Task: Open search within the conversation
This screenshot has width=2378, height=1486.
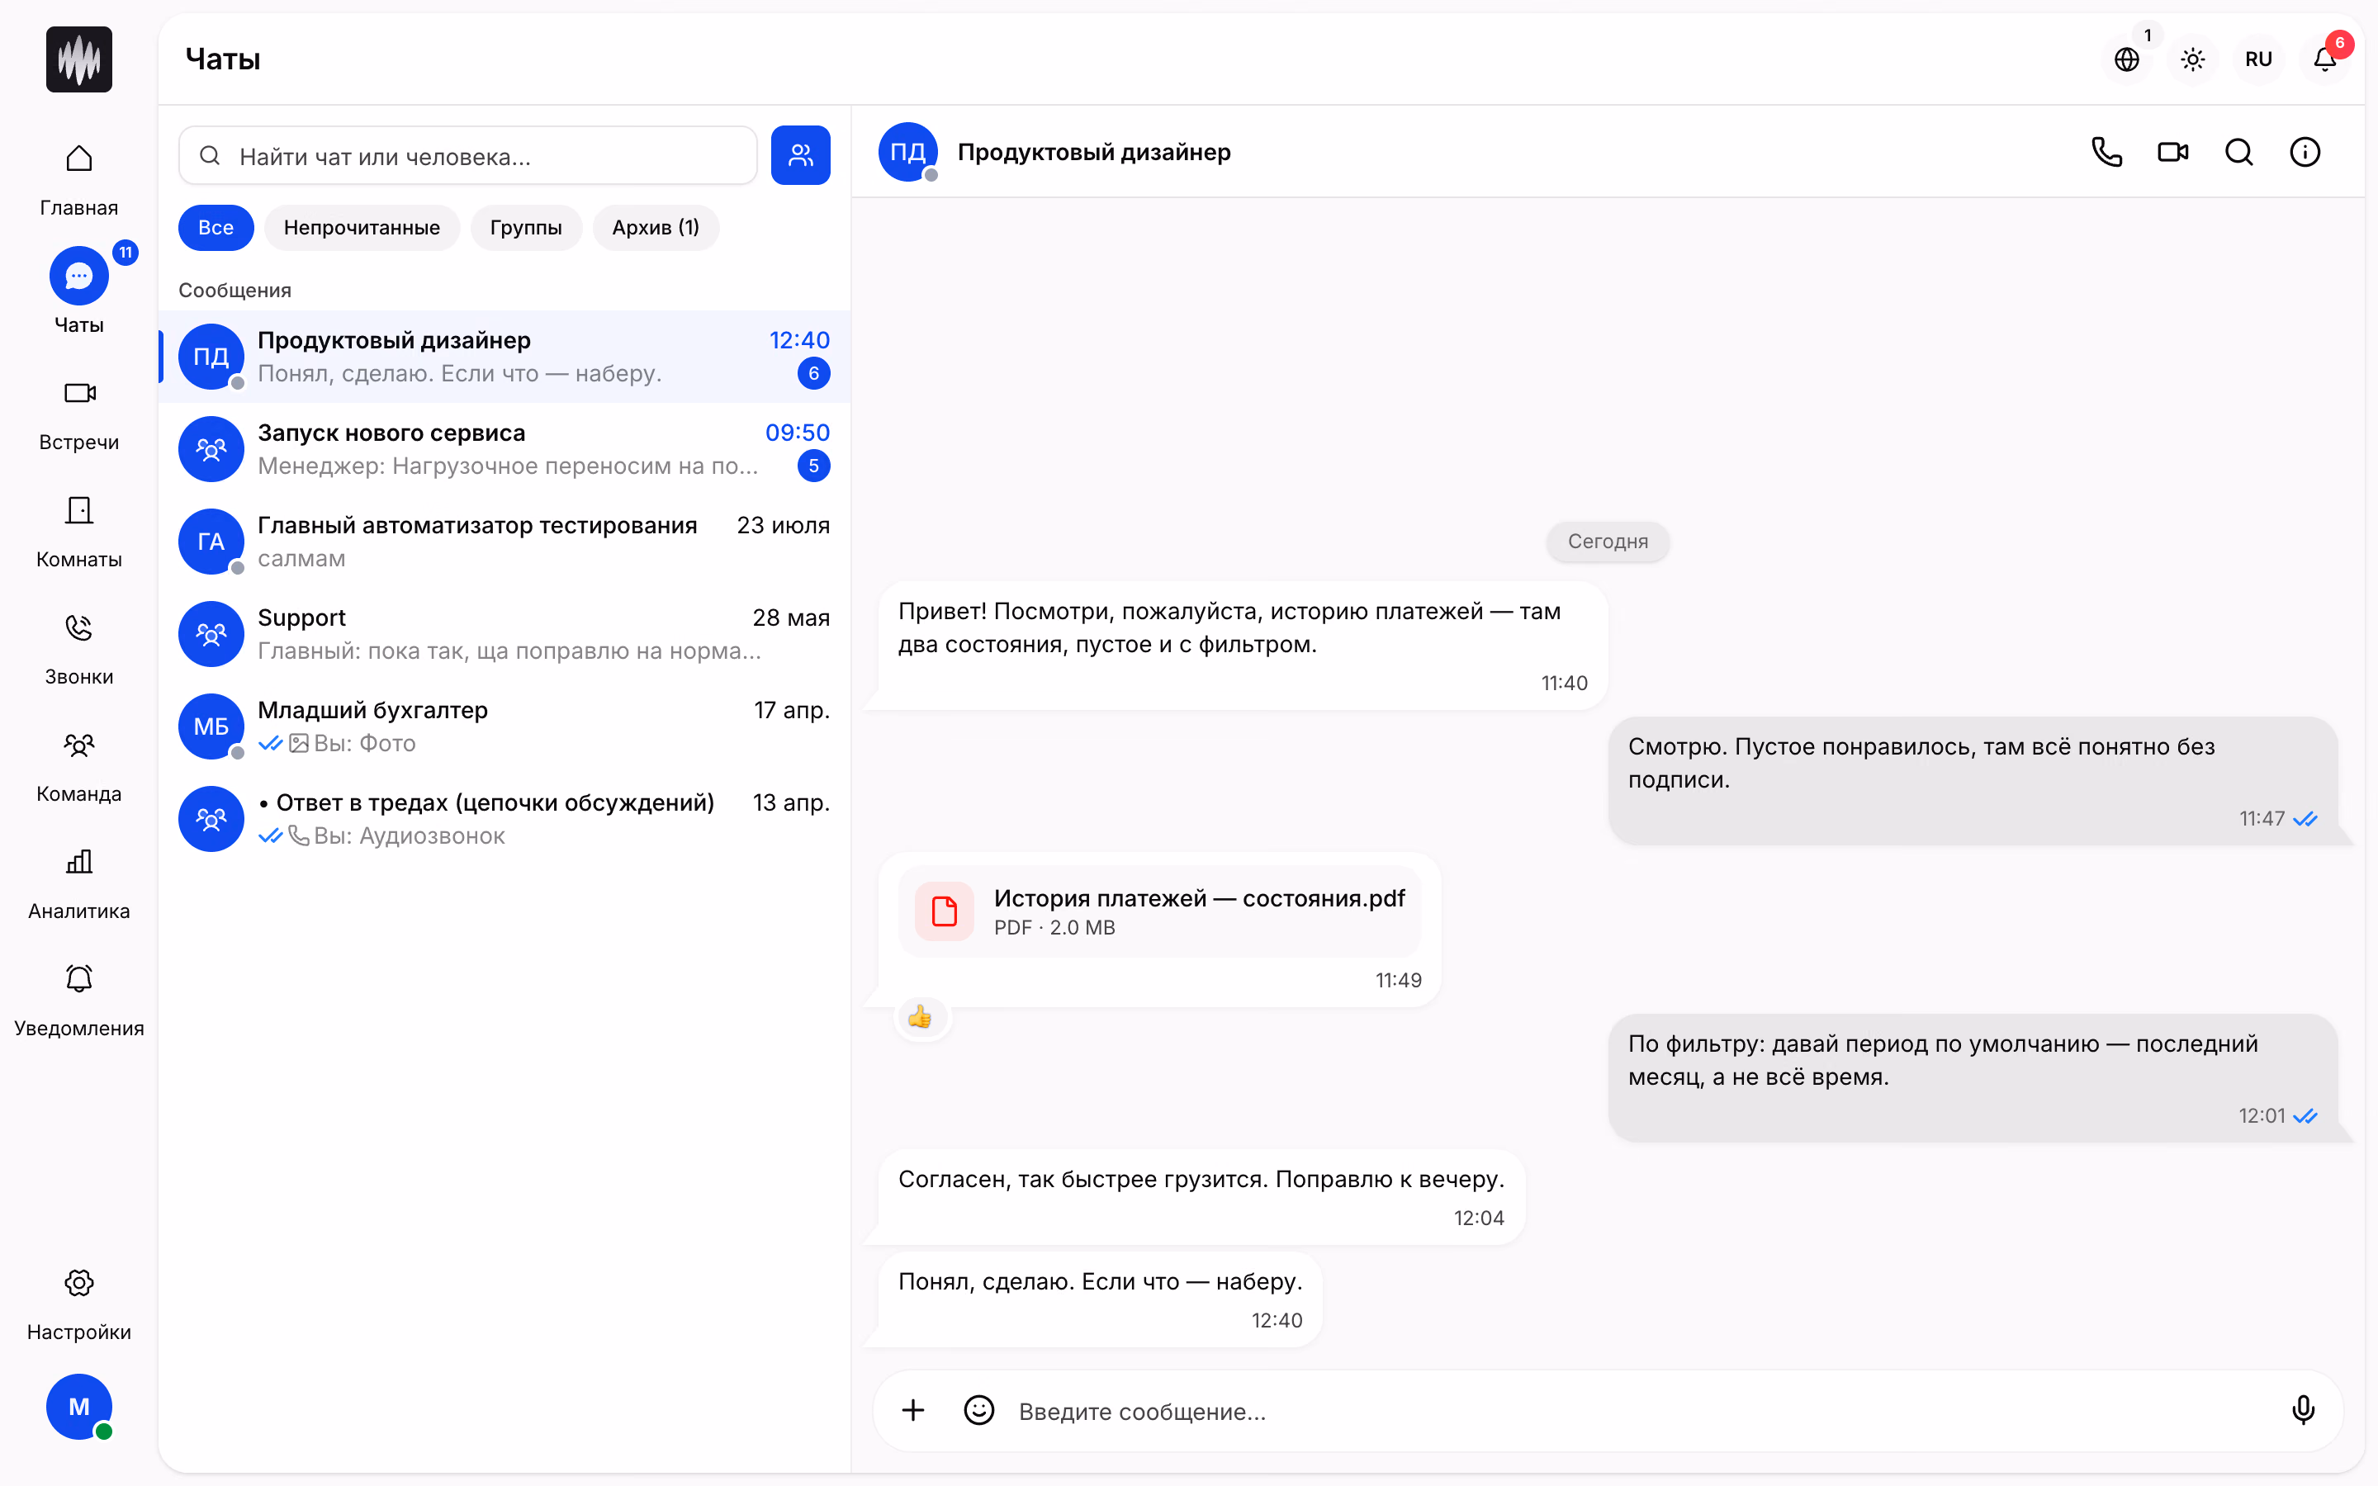Action: [x=2238, y=153]
